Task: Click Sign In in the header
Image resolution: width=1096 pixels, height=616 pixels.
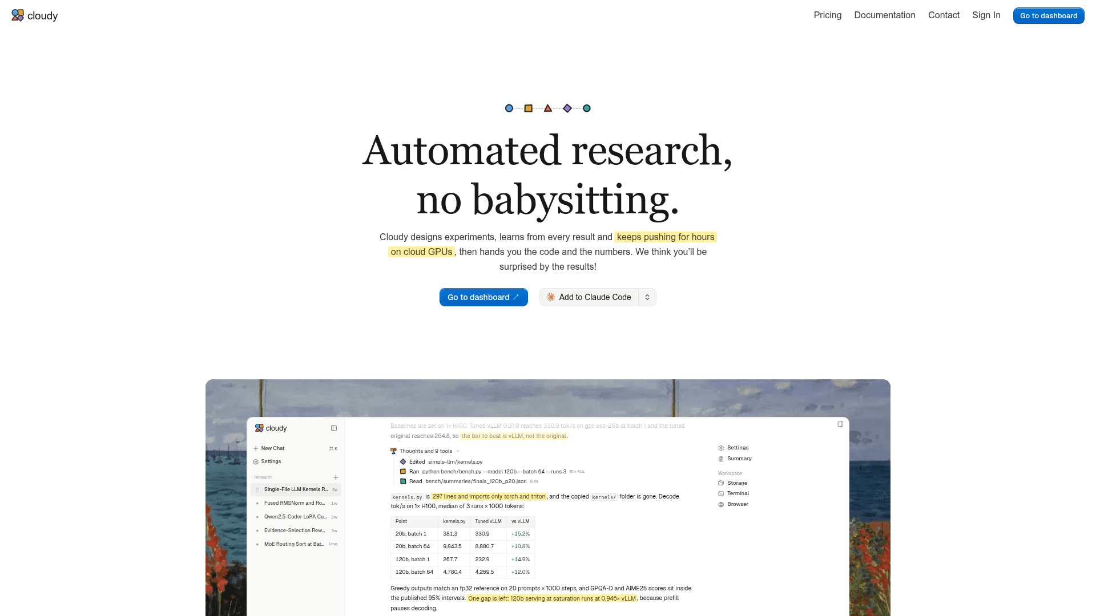Action: [986, 15]
